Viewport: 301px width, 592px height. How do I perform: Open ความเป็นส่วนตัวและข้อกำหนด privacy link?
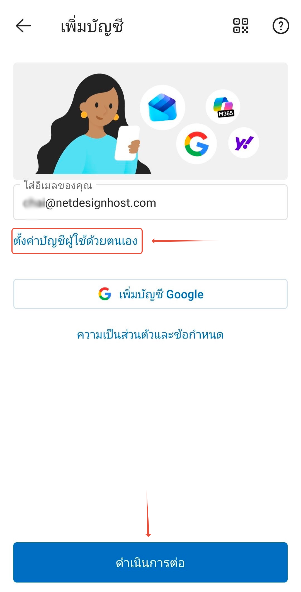point(150,334)
